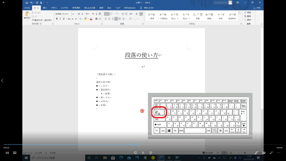Click the Paste (貼り付け) clipboard icon
This screenshot has height=161, width=286.
point(27,15)
